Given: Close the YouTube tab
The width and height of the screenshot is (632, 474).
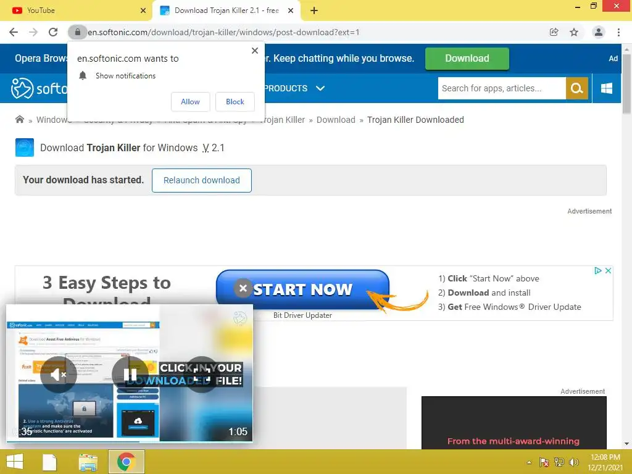Looking at the screenshot, I should 143,10.
